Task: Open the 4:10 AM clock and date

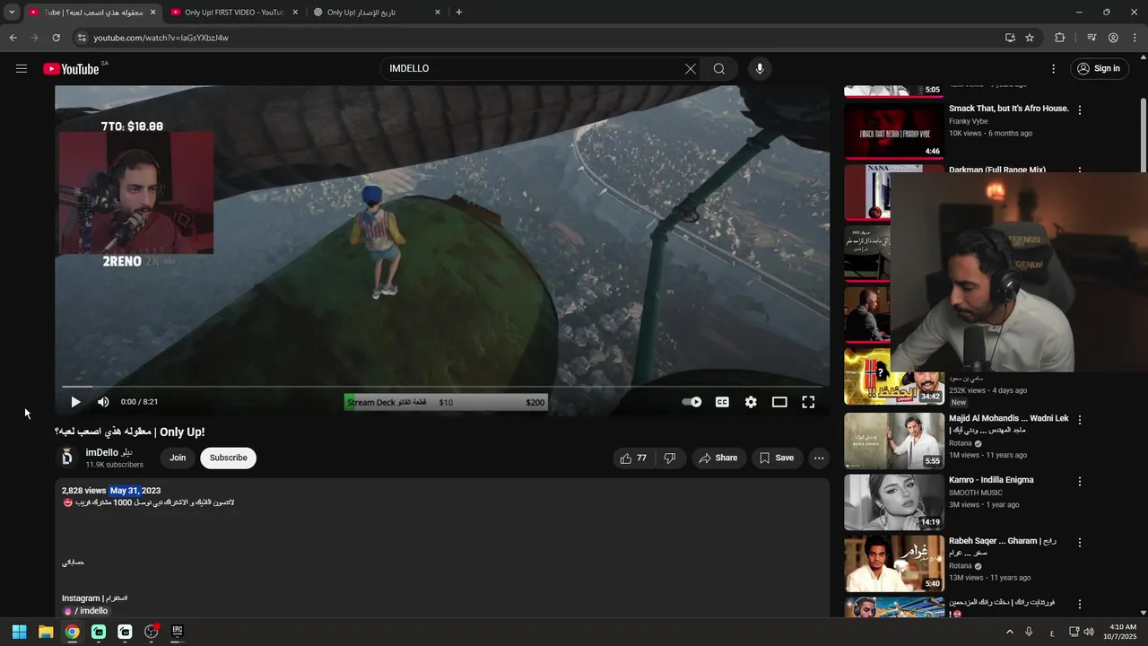Action: click(x=1122, y=632)
